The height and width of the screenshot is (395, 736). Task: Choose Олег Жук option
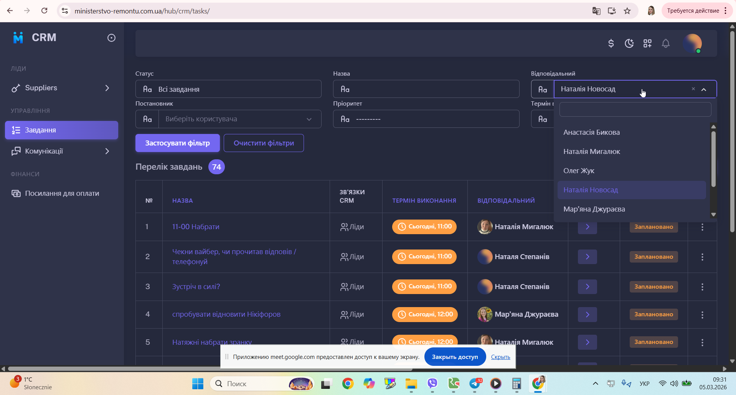click(x=632, y=171)
